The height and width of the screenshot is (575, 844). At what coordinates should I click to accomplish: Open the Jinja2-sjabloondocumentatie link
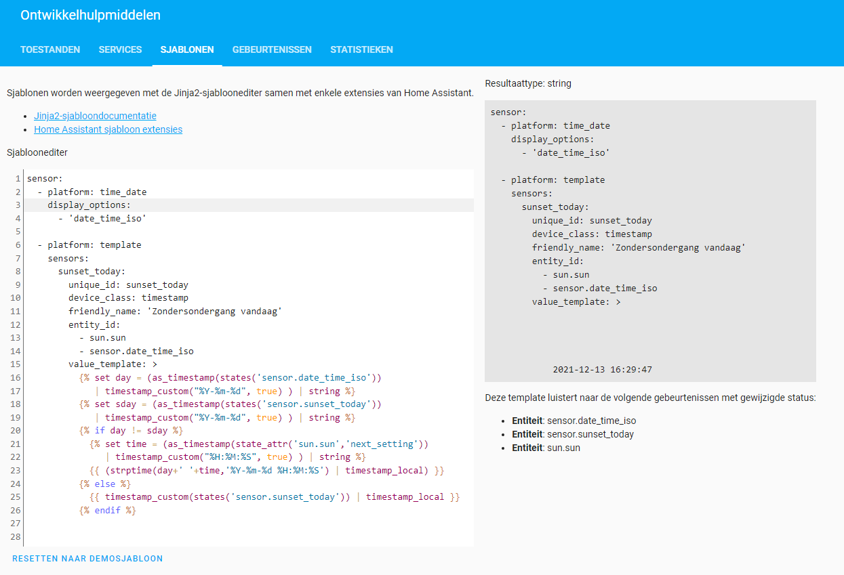point(95,116)
